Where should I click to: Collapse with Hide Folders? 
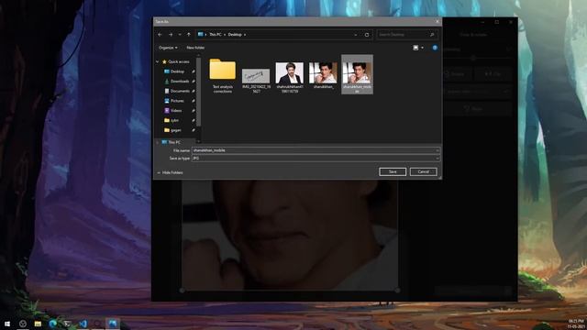(170, 173)
